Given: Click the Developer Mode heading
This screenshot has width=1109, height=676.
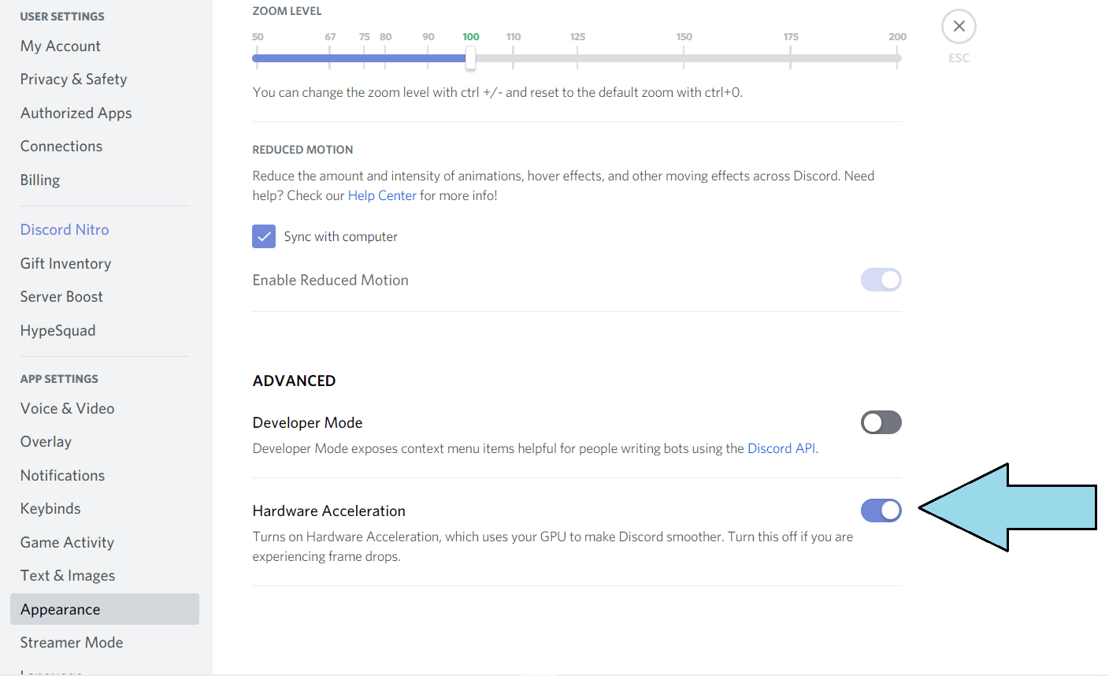Looking at the screenshot, I should click(x=307, y=422).
